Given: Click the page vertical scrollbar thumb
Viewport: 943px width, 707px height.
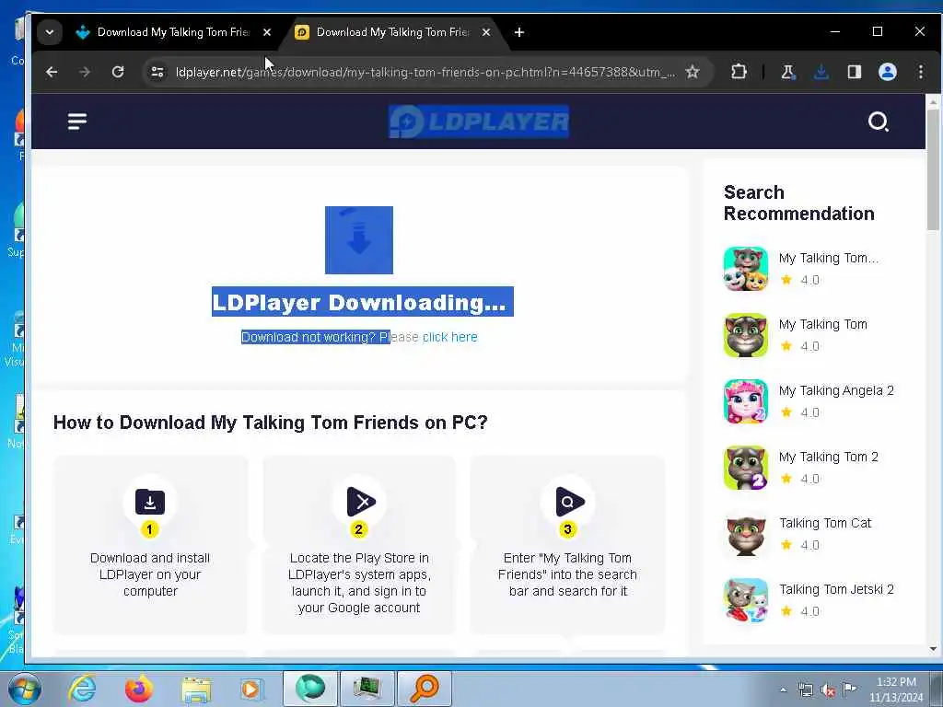Looking at the screenshot, I should coord(933,169).
